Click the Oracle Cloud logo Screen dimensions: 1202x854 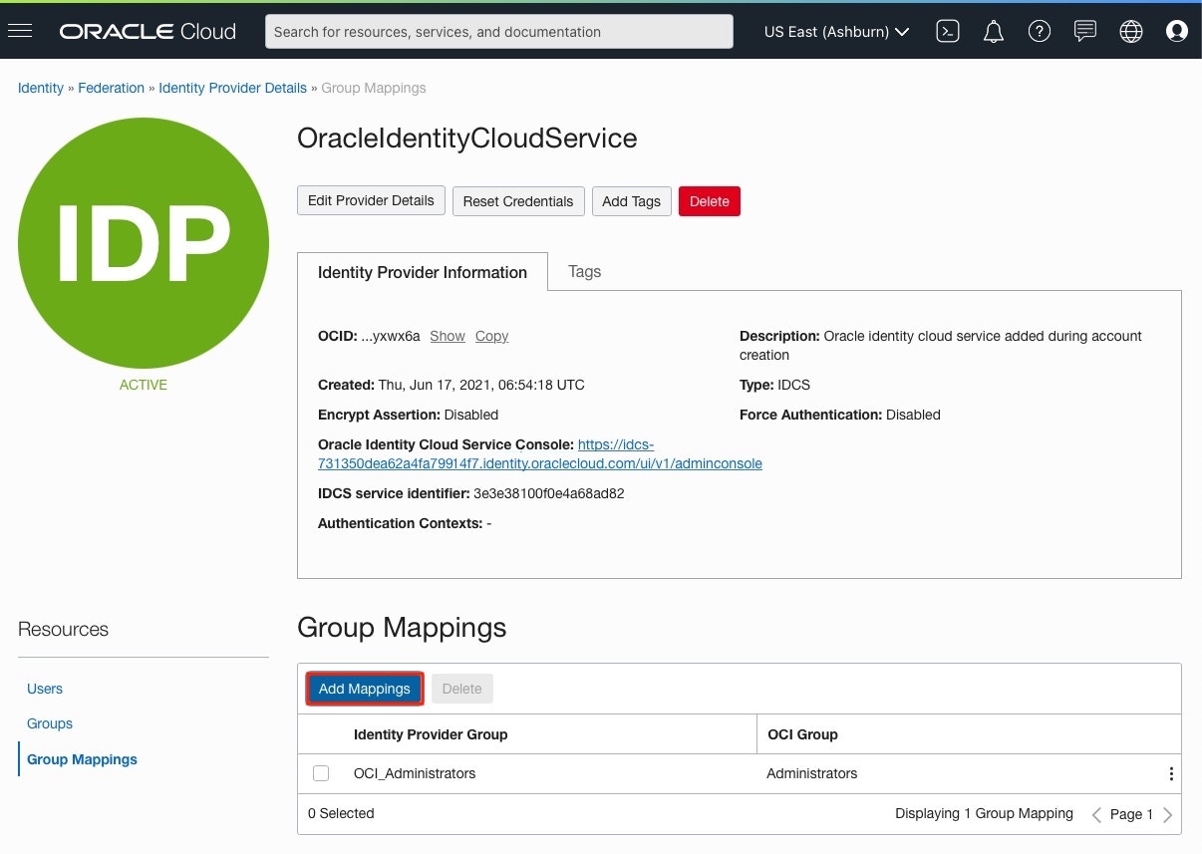(x=148, y=31)
